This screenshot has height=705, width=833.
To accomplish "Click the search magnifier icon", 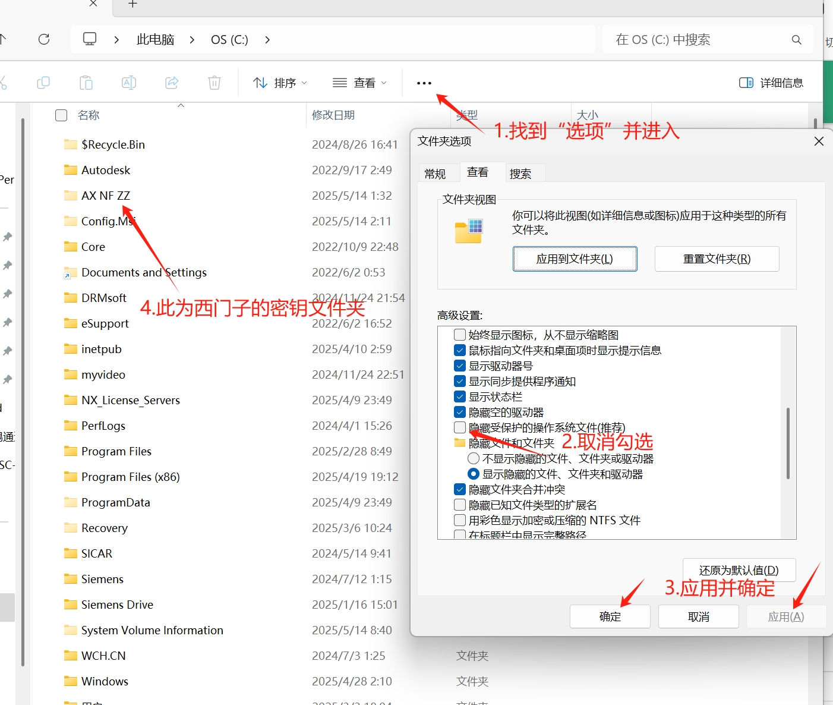I will click(x=796, y=39).
